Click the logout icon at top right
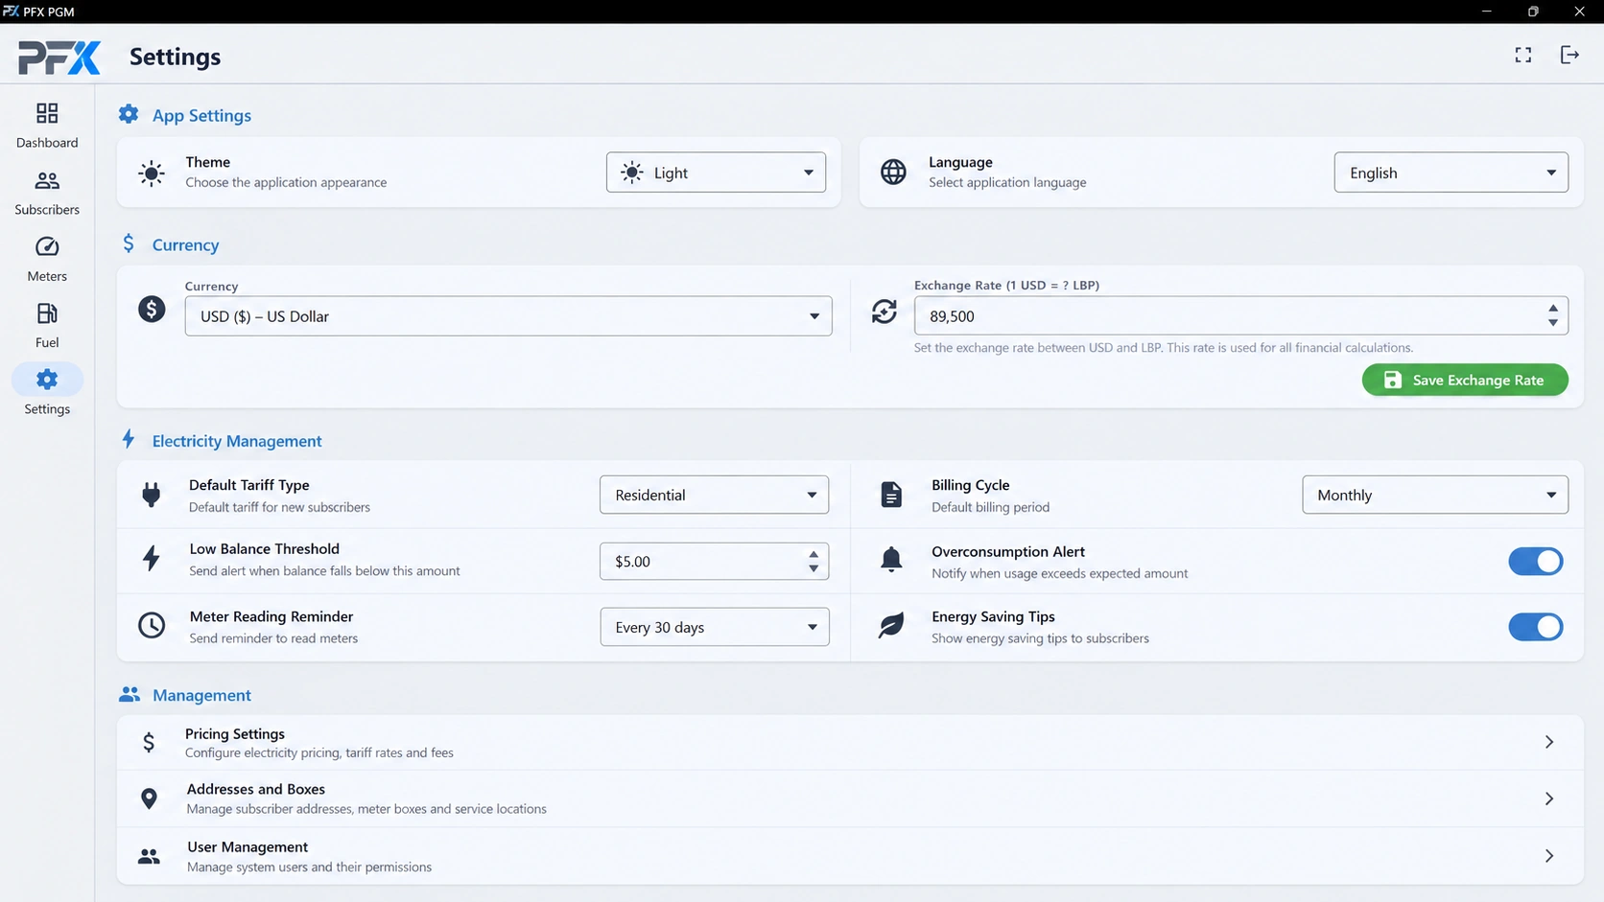 (x=1569, y=55)
